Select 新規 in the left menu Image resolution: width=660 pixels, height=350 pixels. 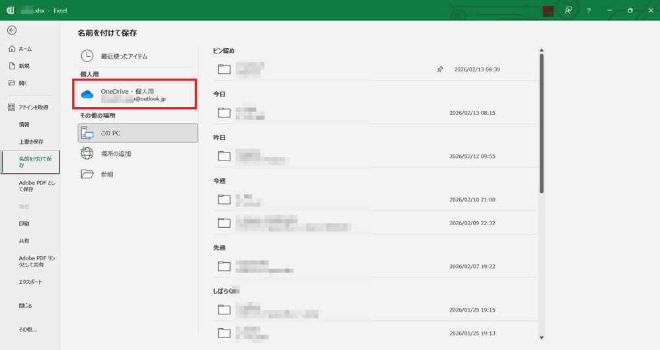(24, 66)
